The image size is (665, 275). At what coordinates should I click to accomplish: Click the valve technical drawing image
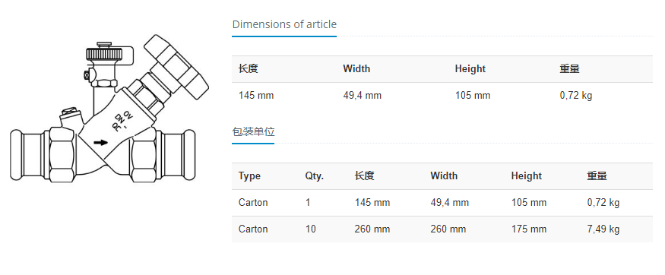[x=109, y=109]
